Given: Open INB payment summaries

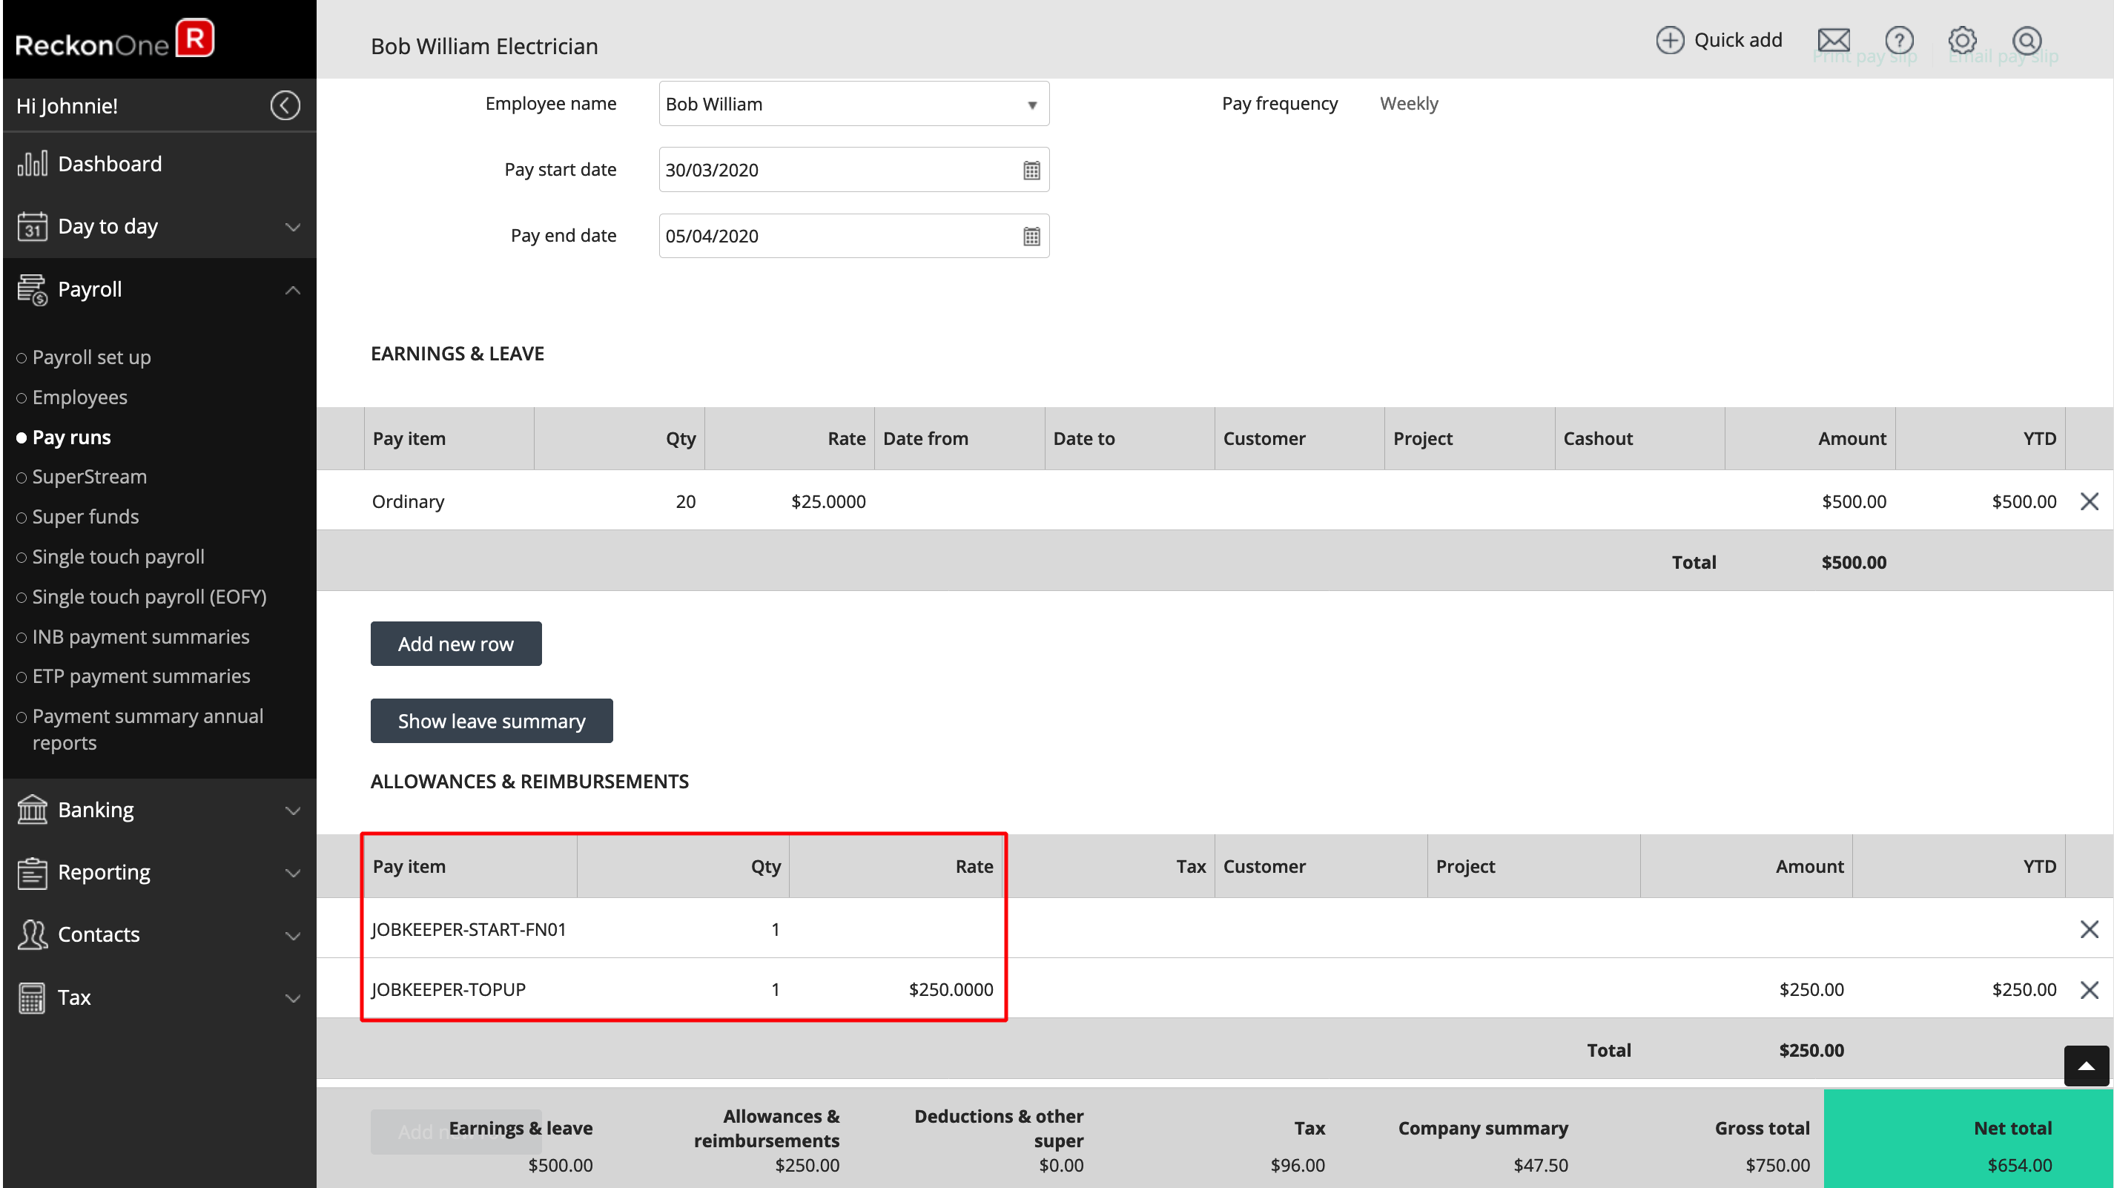Looking at the screenshot, I should (140, 636).
